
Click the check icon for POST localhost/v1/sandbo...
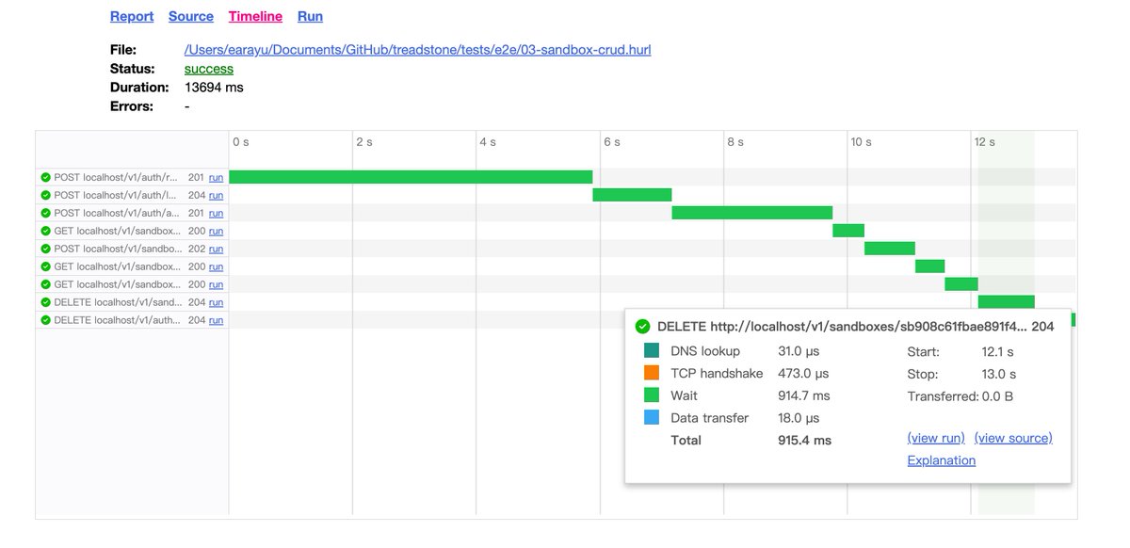45,249
